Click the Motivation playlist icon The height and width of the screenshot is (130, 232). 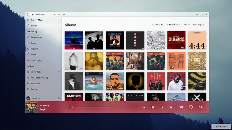28,83
